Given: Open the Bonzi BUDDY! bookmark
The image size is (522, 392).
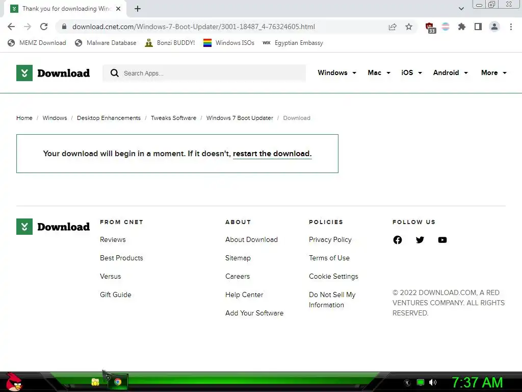Looking at the screenshot, I should (x=170, y=43).
